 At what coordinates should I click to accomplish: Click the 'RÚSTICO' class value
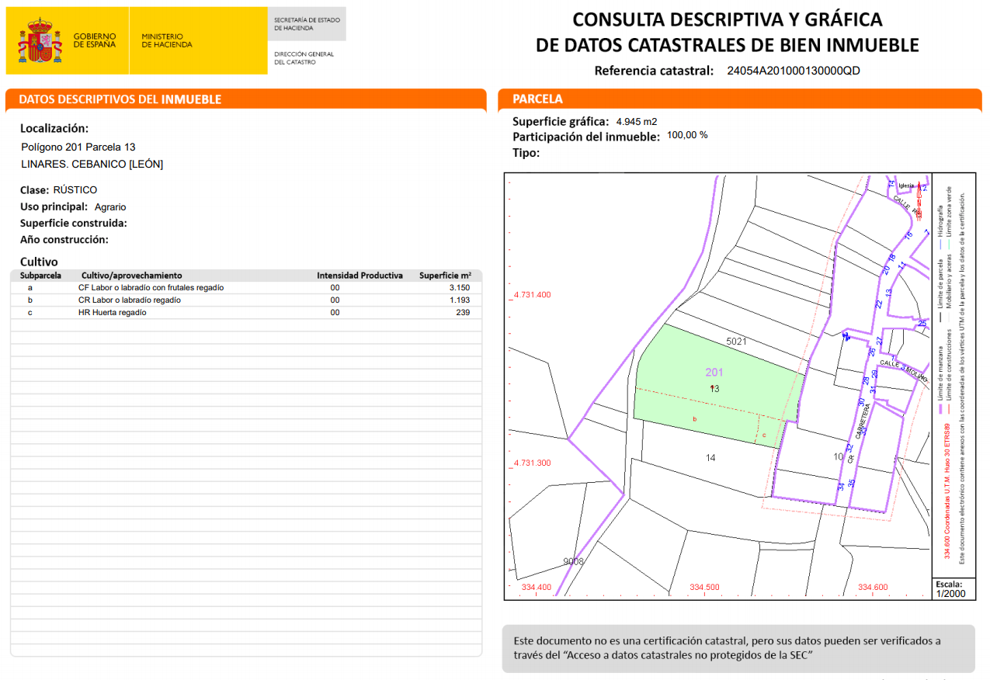(x=75, y=190)
